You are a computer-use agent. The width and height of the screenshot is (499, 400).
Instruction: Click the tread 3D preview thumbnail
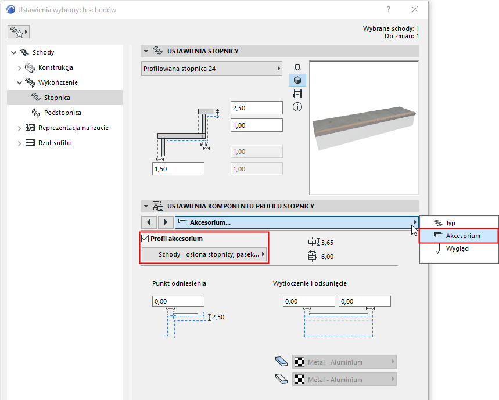point(364,128)
